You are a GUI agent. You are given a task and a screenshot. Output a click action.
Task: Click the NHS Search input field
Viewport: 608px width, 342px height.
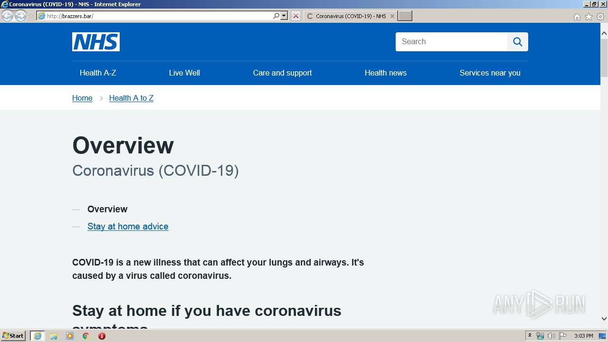[451, 42]
